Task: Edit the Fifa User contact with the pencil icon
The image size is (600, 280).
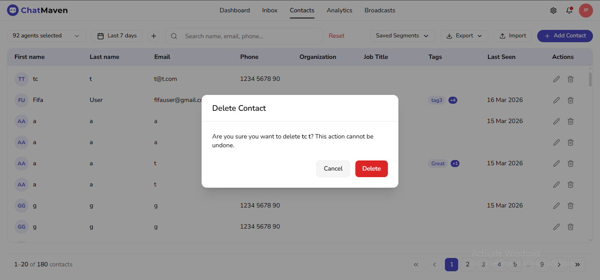Action: coord(557,100)
